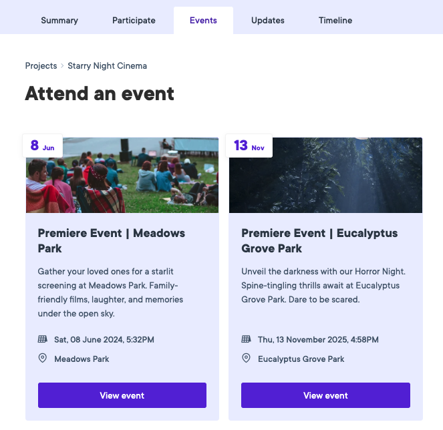This screenshot has width=443, height=430.
Task: Open Premiere Event Meadows Park title
Action: (112, 240)
